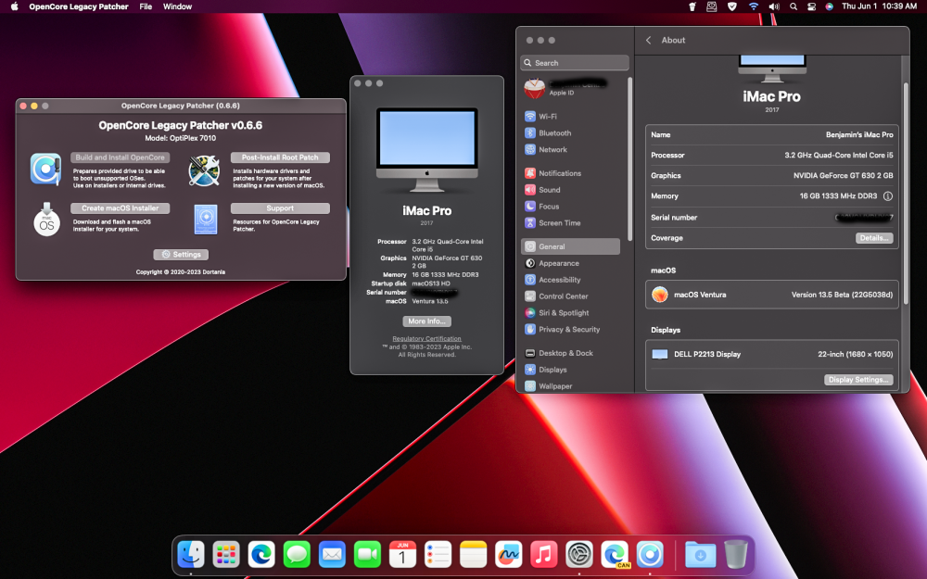Click Wi-Fi status in menu bar
The height and width of the screenshot is (579, 927).
point(753,6)
